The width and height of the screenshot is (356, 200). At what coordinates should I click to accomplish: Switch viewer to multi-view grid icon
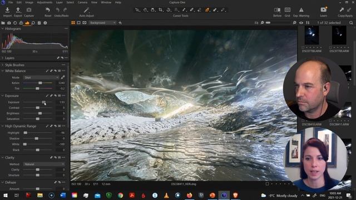tap(73, 23)
